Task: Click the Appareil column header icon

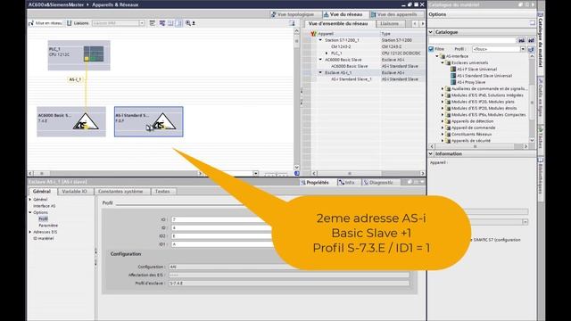Action: point(313,34)
